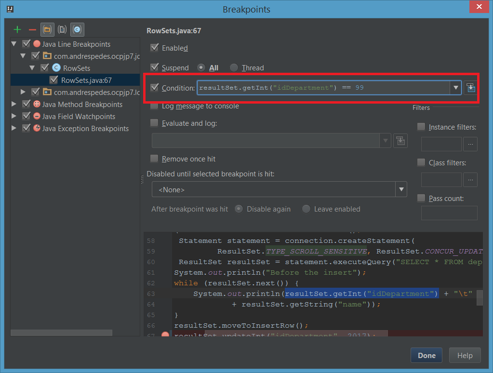Click the breakpoint marker in code gutter
The height and width of the screenshot is (373, 493).
pyautogui.click(x=165, y=335)
